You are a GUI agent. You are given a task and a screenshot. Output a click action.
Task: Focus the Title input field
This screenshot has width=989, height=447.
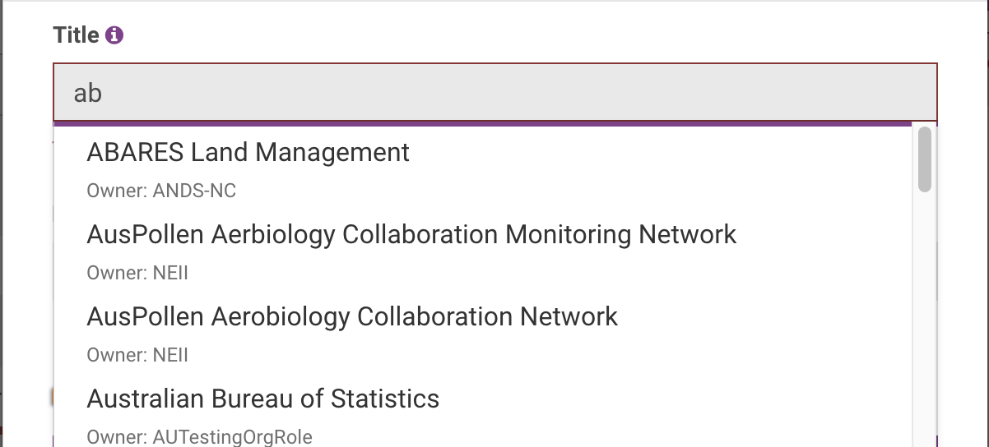pyautogui.click(x=494, y=92)
